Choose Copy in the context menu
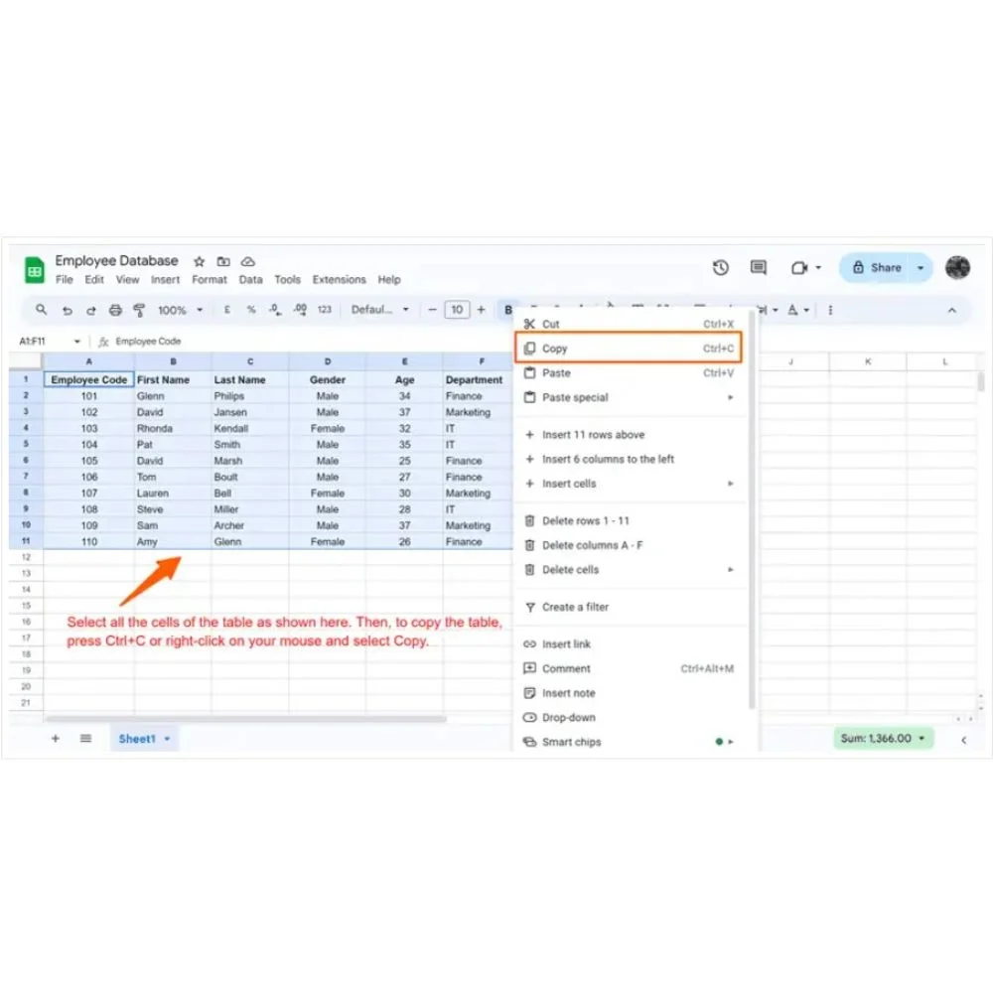Image resolution: width=993 pixels, height=993 pixels. [x=629, y=349]
